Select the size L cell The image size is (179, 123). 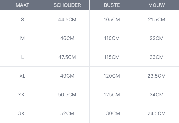(22, 57)
